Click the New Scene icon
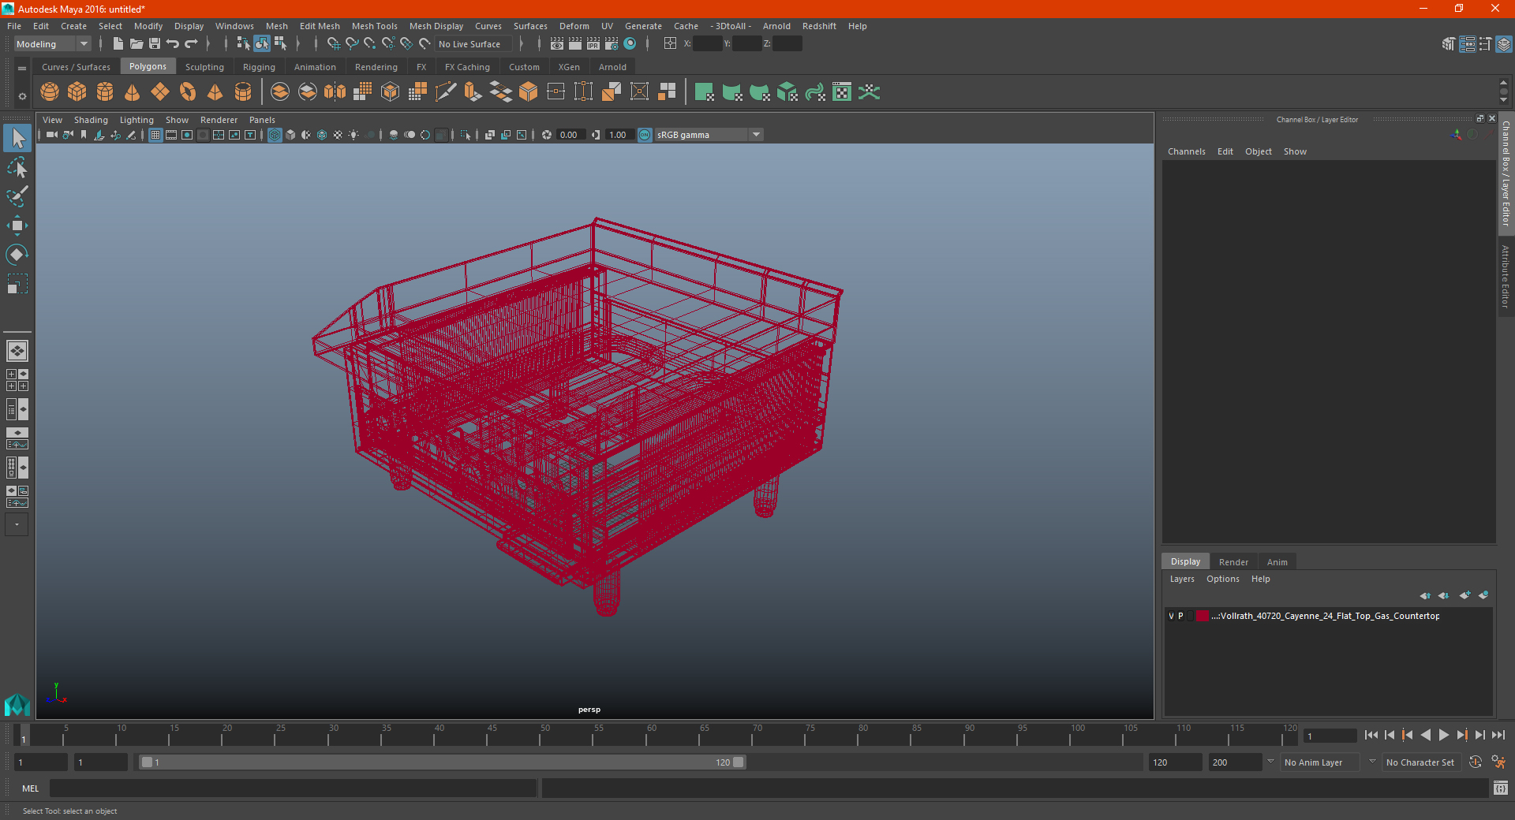This screenshot has height=820, width=1515. (x=118, y=44)
